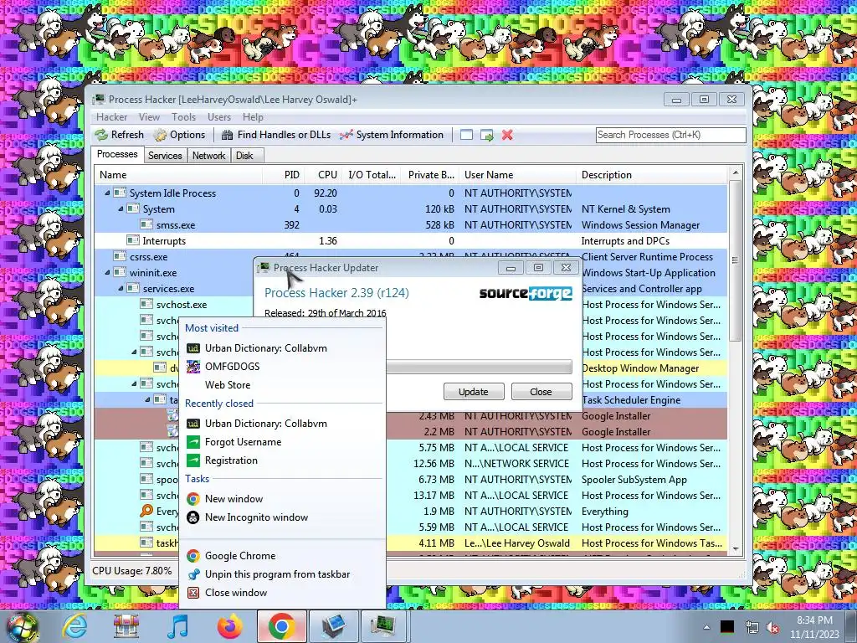The width and height of the screenshot is (857, 643).
Task: Sort by the Private B... column
Action: (x=429, y=175)
